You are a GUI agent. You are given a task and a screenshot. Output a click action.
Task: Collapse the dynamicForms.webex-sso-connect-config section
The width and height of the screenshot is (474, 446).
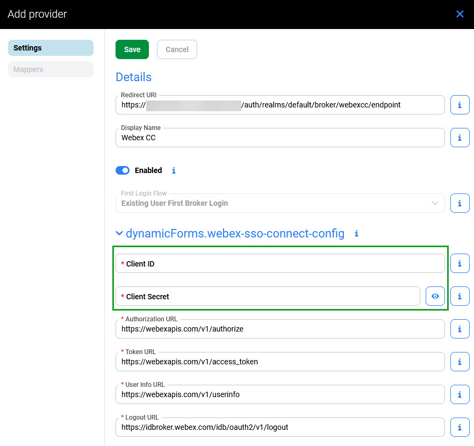pyautogui.click(x=119, y=234)
